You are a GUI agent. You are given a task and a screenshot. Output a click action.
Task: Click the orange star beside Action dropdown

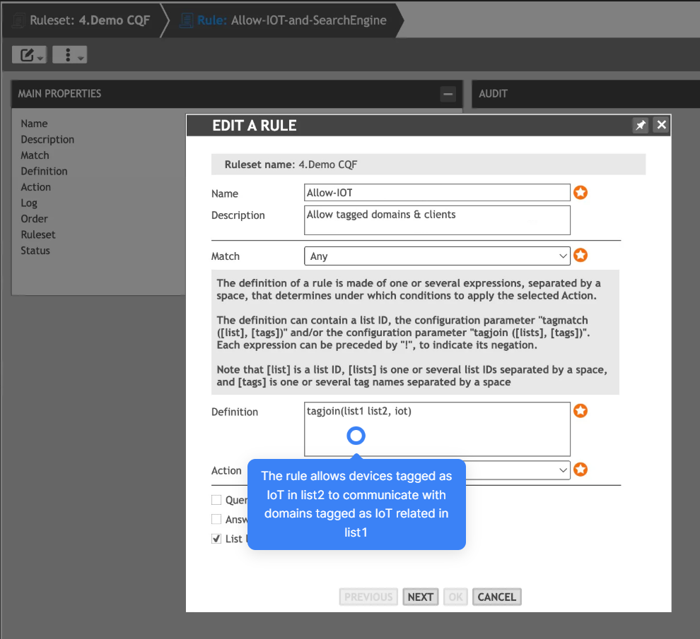pos(581,470)
